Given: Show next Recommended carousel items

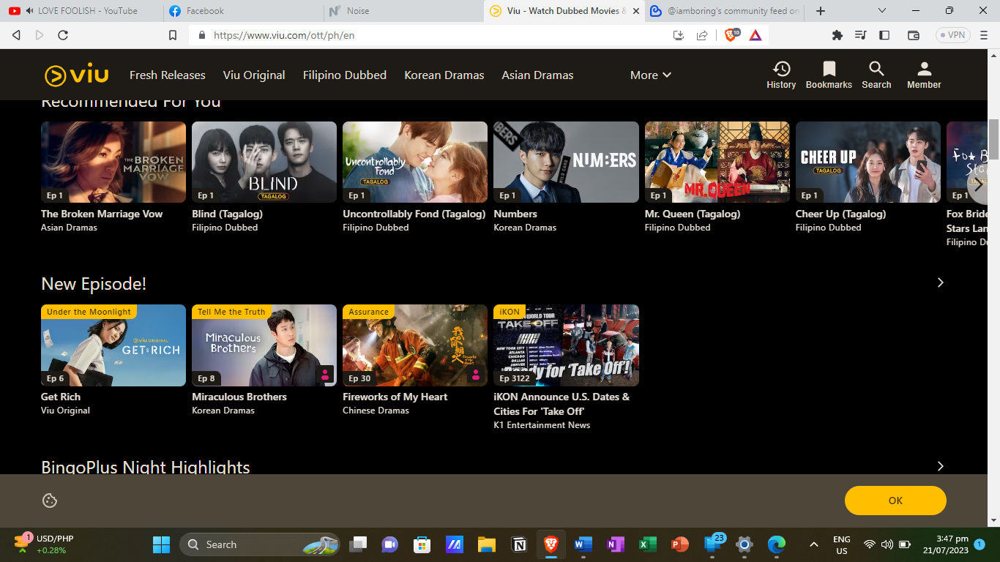Looking at the screenshot, I should click(978, 185).
